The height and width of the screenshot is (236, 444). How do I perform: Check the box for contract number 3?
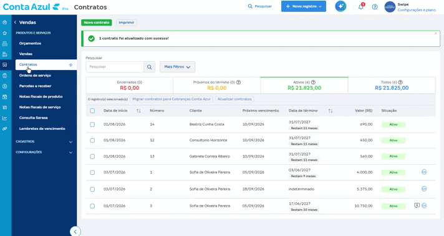(x=92, y=206)
